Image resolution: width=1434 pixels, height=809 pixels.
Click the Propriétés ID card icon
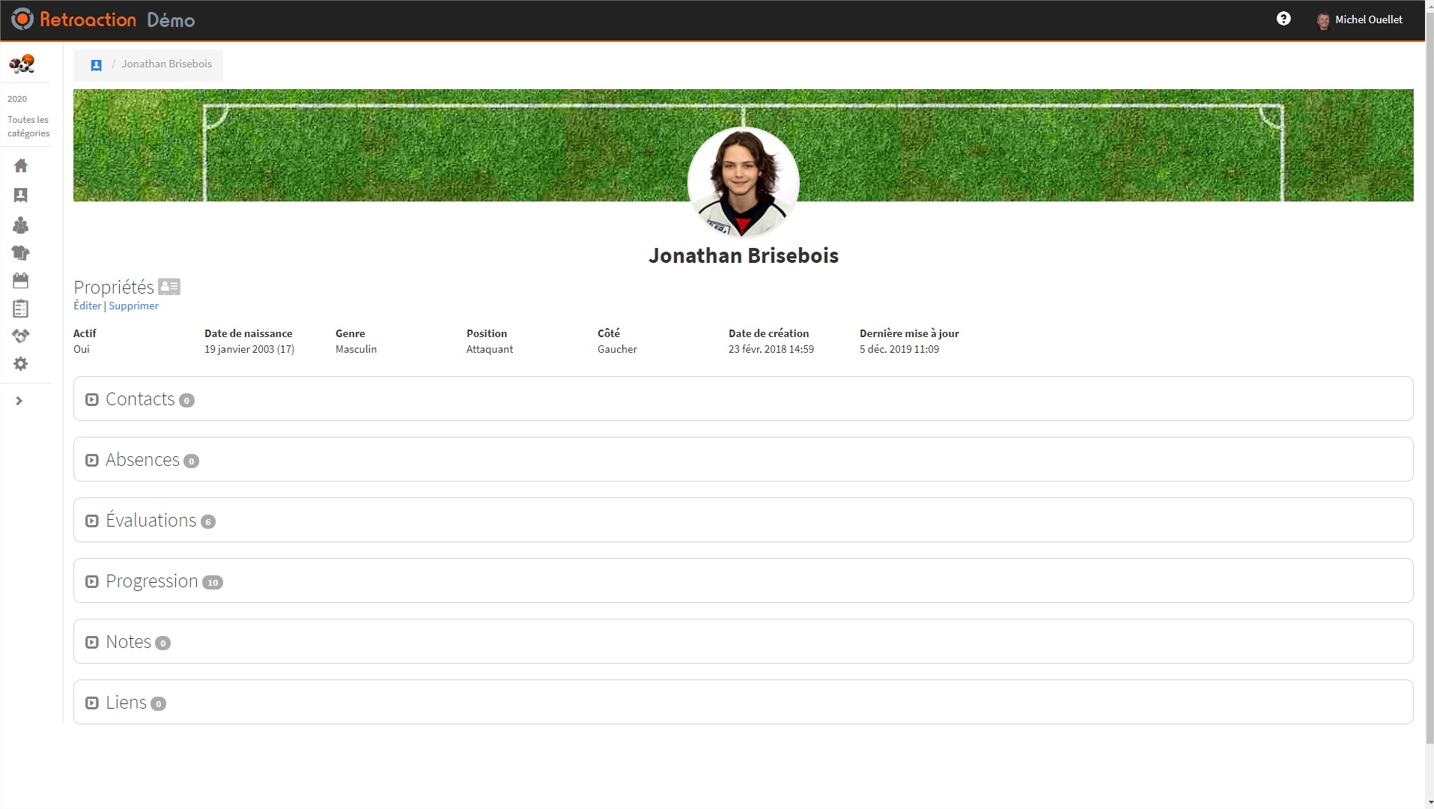[x=169, y=286]
